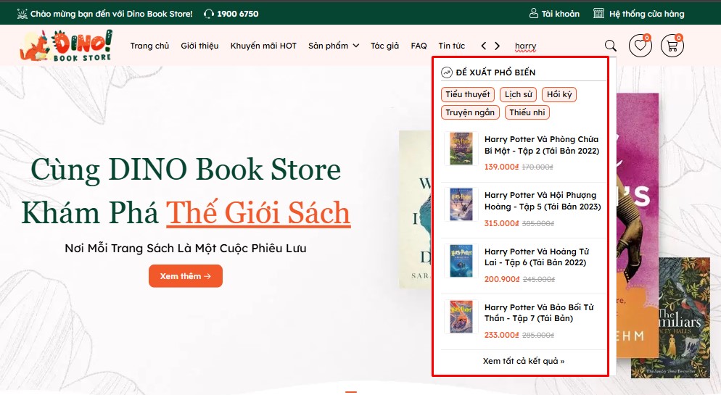
Task: Select the Tiểu thuyết suggestion tag
Action: [x=468, y=94]
